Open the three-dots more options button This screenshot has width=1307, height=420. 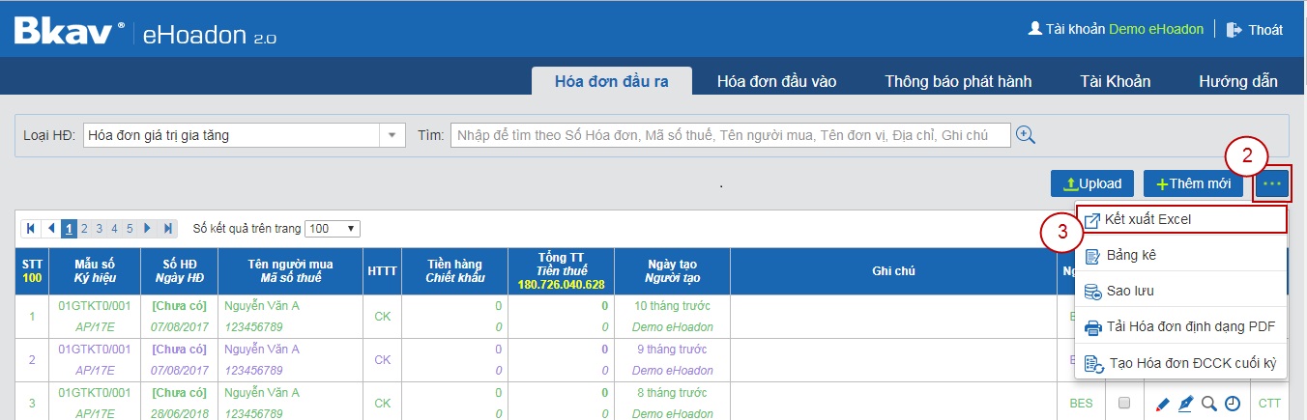pos(1272,183)
